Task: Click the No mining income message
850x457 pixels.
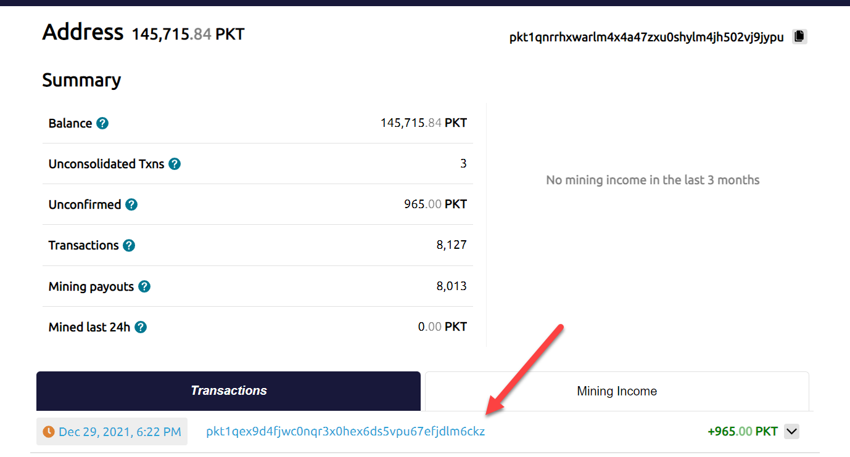Action: pos(653,180)
